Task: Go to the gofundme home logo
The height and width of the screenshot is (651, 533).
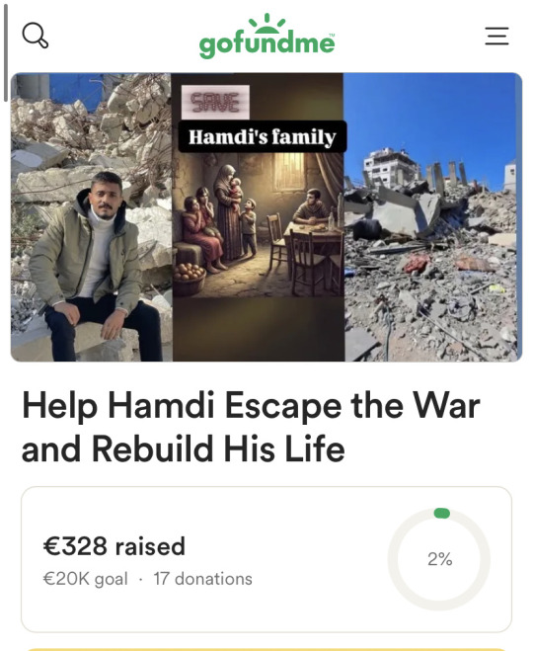Action: click(x=266, y=37)
